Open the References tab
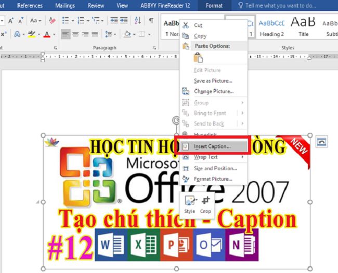The width and height of the screenshot is (338, 273). point(30,5)
